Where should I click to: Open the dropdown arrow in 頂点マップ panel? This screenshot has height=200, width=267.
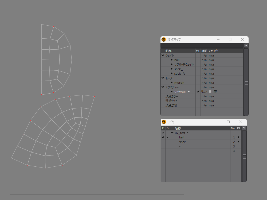[x=246, y=46]
